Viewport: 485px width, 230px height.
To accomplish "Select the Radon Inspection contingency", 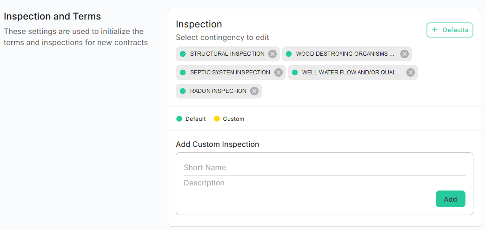I will [x=218, y=91].
